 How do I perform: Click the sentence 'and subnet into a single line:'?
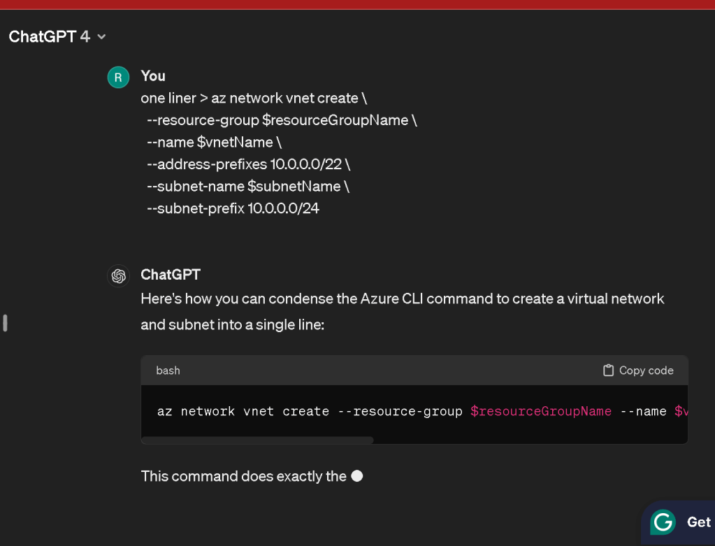coord(233,325)
